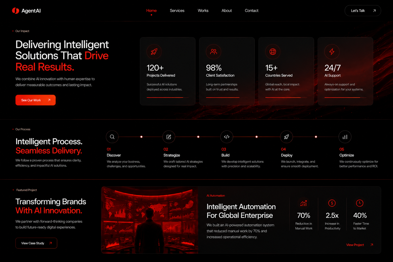Click the 'Increase in Productivity' label

pyautogui.click(x=332, y=226)
